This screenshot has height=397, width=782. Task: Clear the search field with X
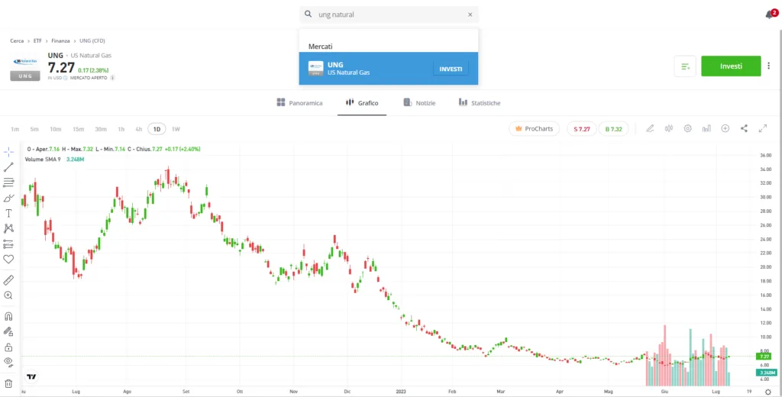470,15
